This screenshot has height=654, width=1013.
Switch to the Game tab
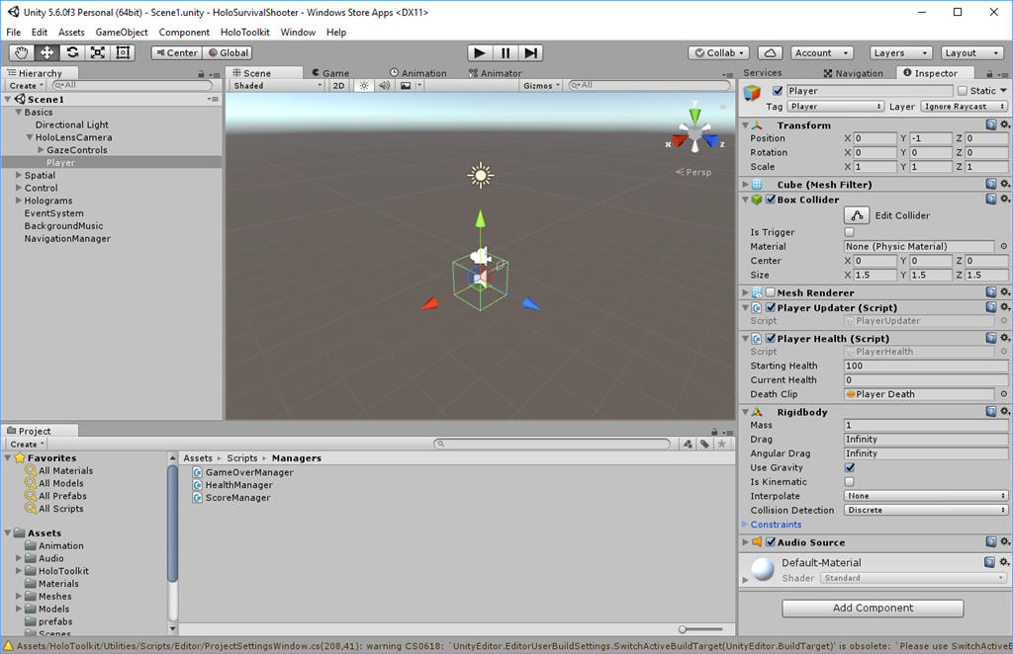(330, 73)
